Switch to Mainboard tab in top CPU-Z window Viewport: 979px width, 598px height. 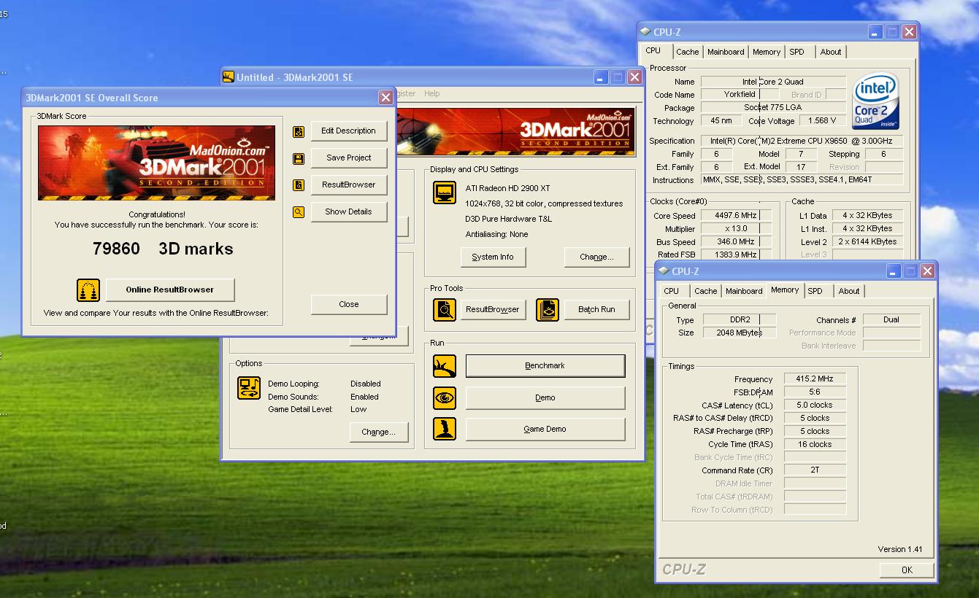coord(726,52)
